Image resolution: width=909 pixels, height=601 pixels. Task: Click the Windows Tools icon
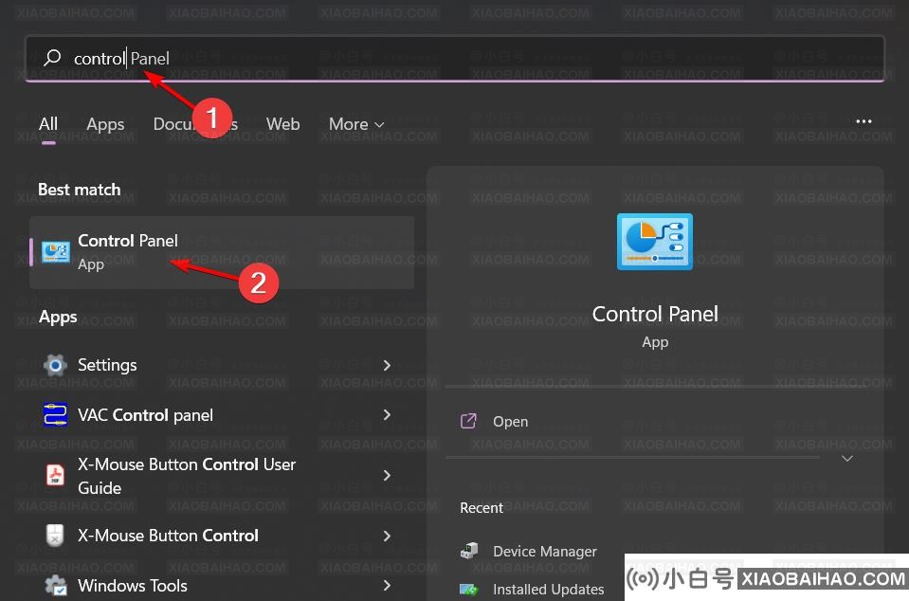click(x=56, y=585)
